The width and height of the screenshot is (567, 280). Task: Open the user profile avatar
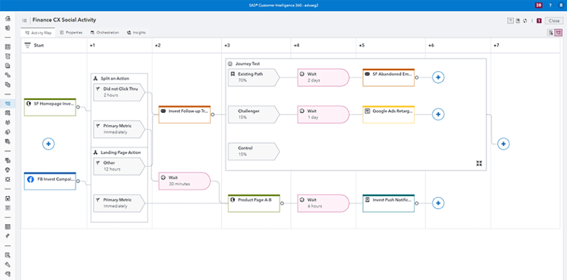[x=560, y=5]
